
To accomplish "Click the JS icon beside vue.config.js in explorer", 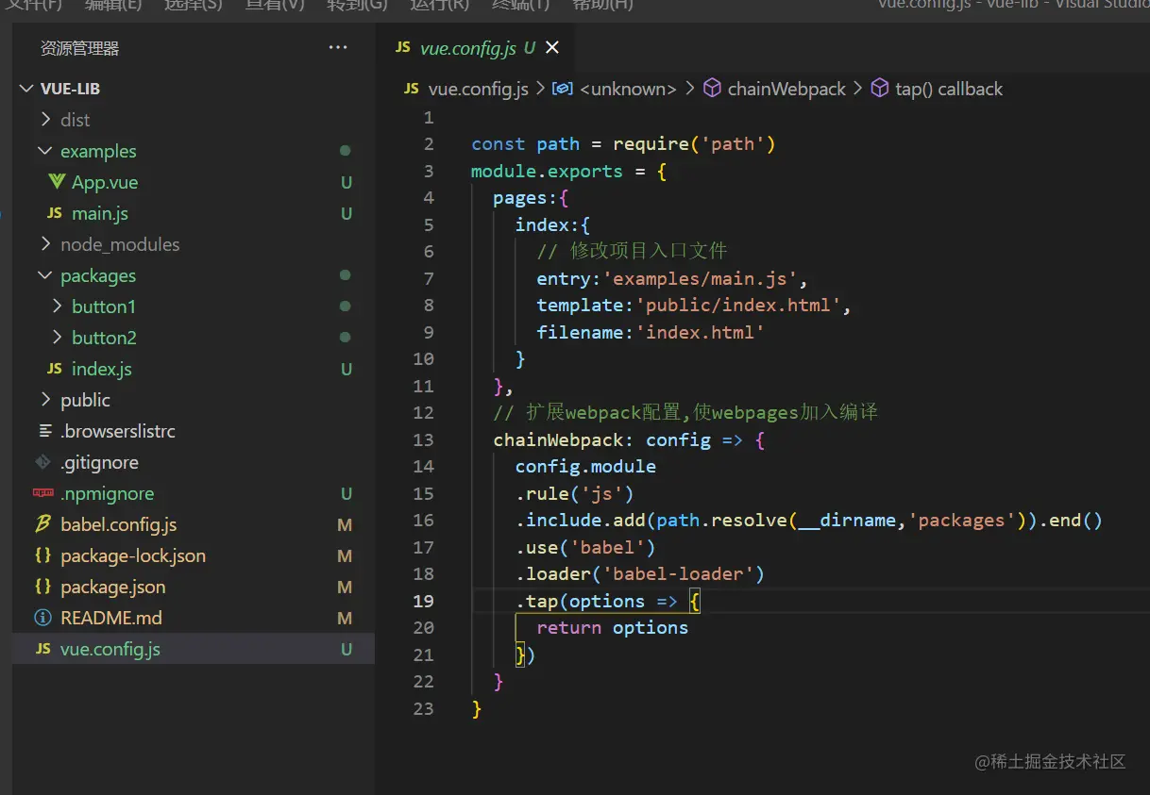I will pyautogui.click(x=42, y=649).
